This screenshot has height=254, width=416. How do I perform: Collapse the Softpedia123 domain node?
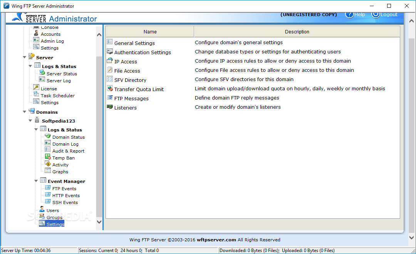[30, 121]
